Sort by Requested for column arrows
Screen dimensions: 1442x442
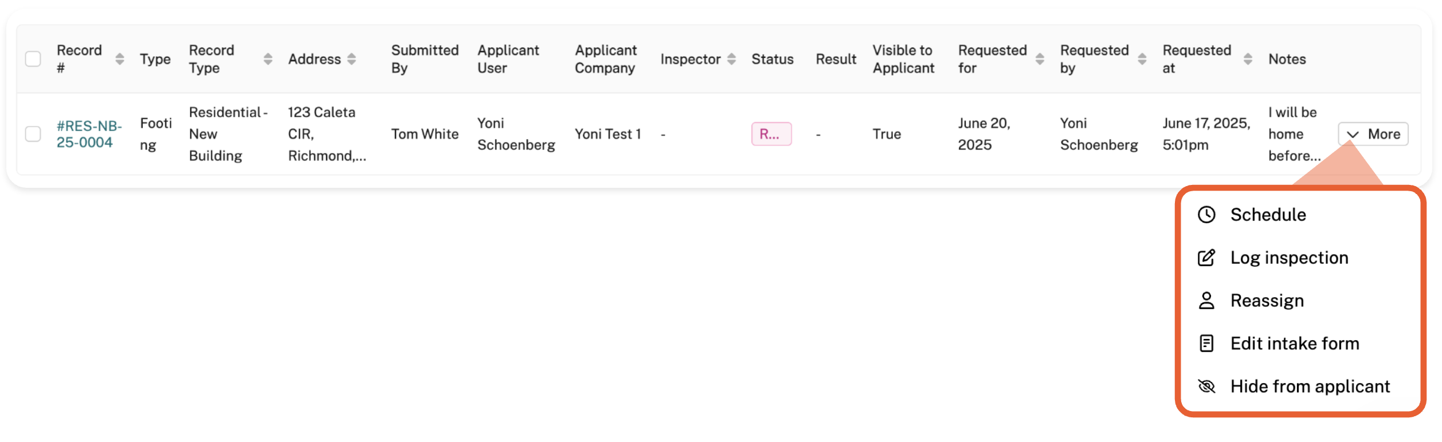point(1040,59)
